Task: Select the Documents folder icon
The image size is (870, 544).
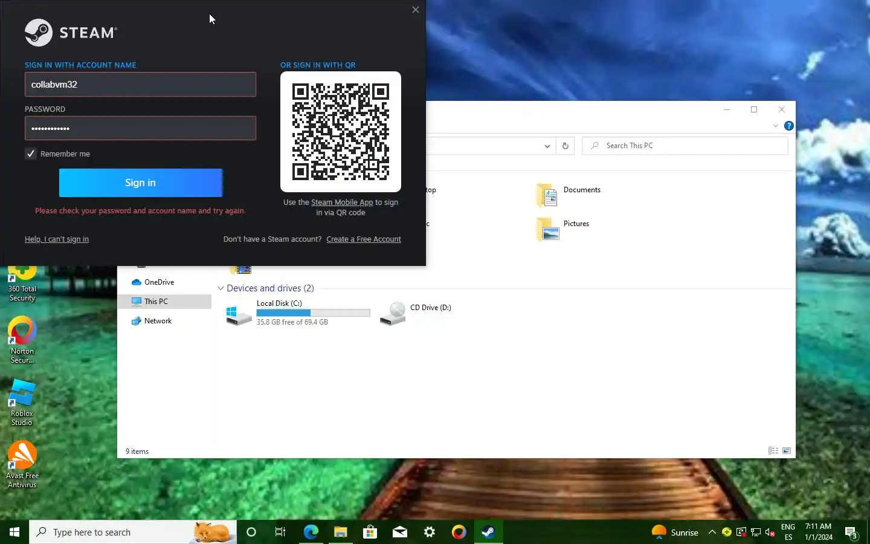Action: [x=547, y=195]
